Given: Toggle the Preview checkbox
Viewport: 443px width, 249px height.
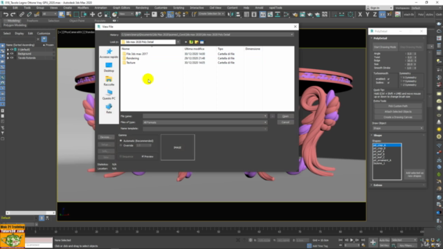Looking at the screenshot, I should pos(143,156).
